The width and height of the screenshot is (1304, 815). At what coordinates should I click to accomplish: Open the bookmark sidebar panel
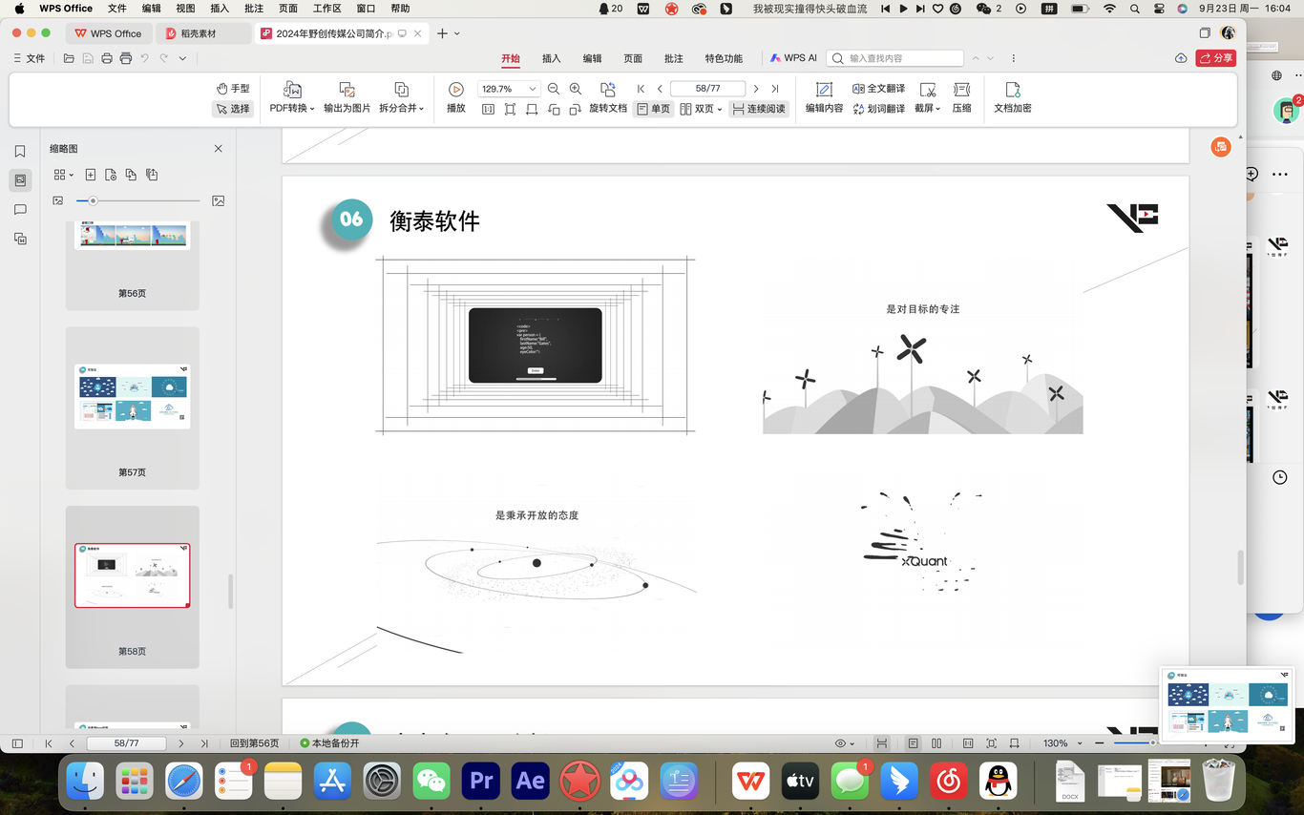pyautogui.click(x=20, y=152)
